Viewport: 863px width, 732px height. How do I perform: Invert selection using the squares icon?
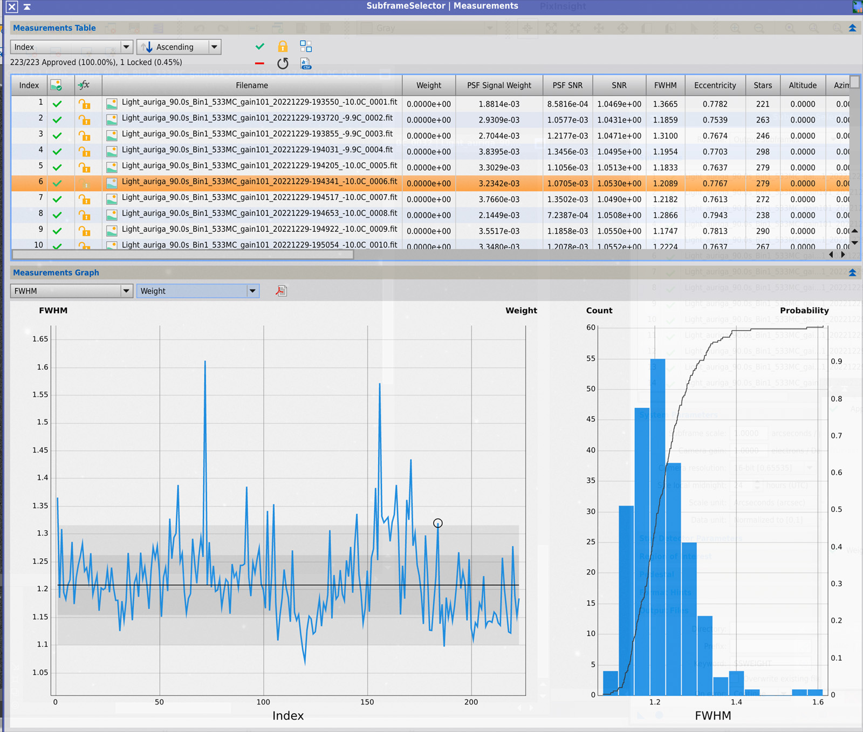tap(306, 46)
